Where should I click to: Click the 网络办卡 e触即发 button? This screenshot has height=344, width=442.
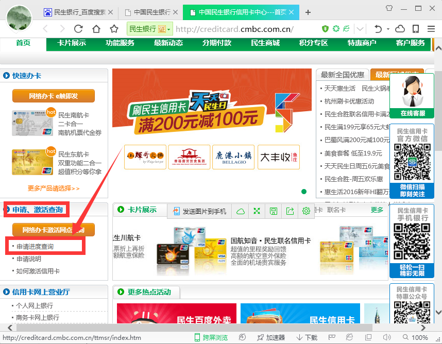(x=53, y=96)
